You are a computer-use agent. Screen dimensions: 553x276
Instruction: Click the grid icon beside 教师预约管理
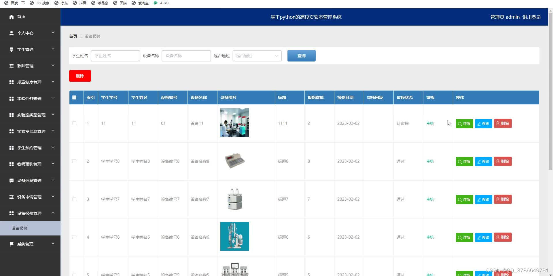tap(12, 164)
